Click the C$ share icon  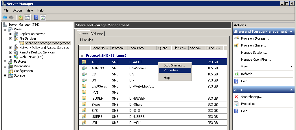click(84, 74)
